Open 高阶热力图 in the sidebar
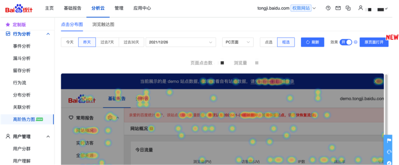The width and height of the screenshot is (399, 165). (x=27, y=119)
